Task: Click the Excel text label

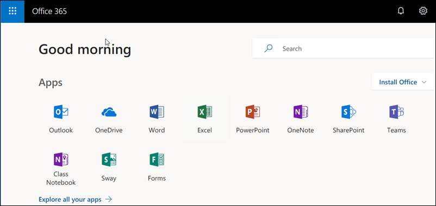Action: [204, 130]
